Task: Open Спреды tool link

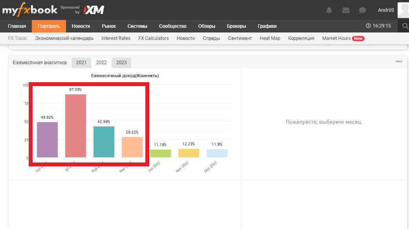Action: [211, 38]
